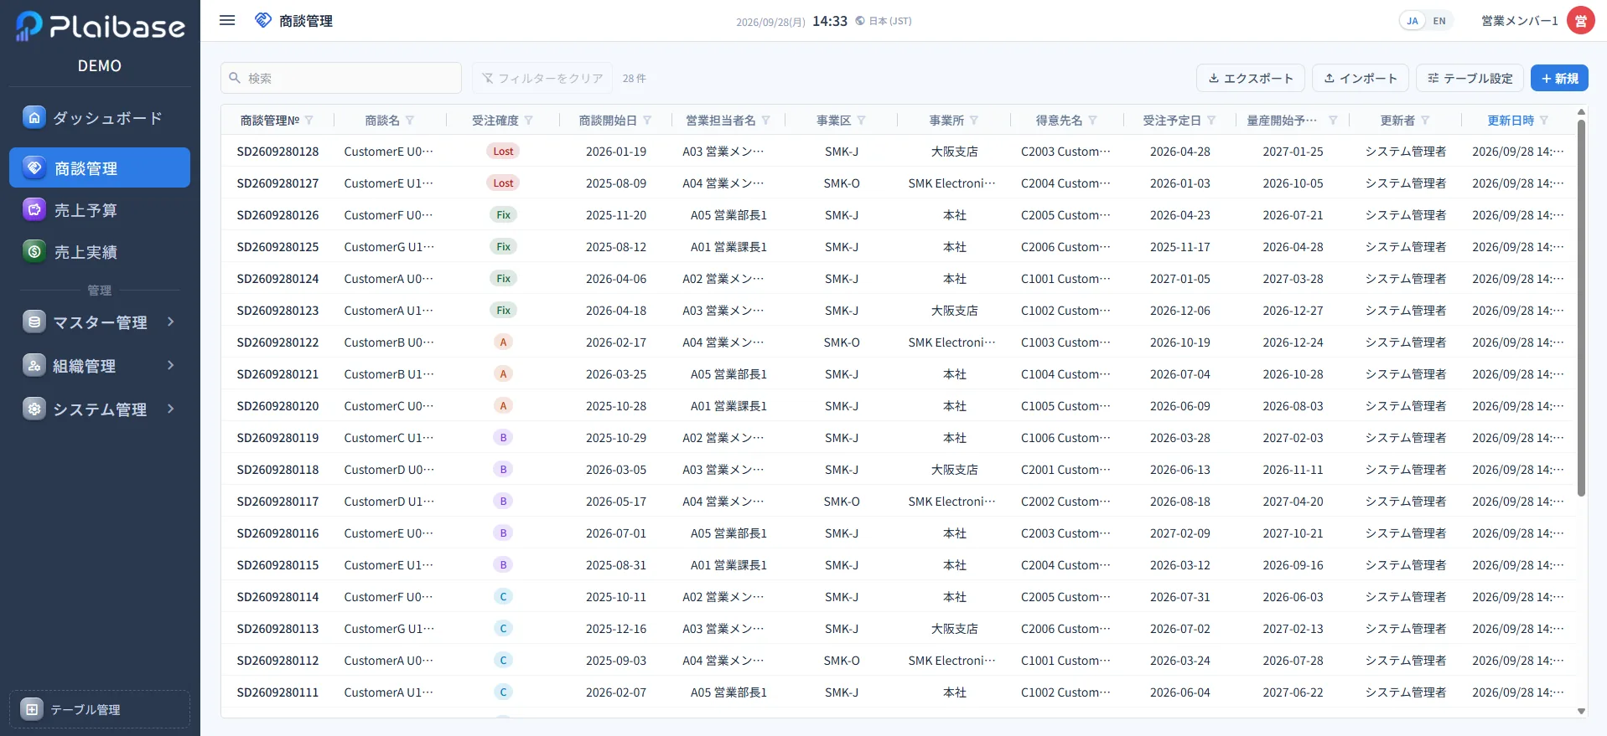The image size is (1607, 736).
Task: Click the 検索 search field
Action: [x=341, y=78]
